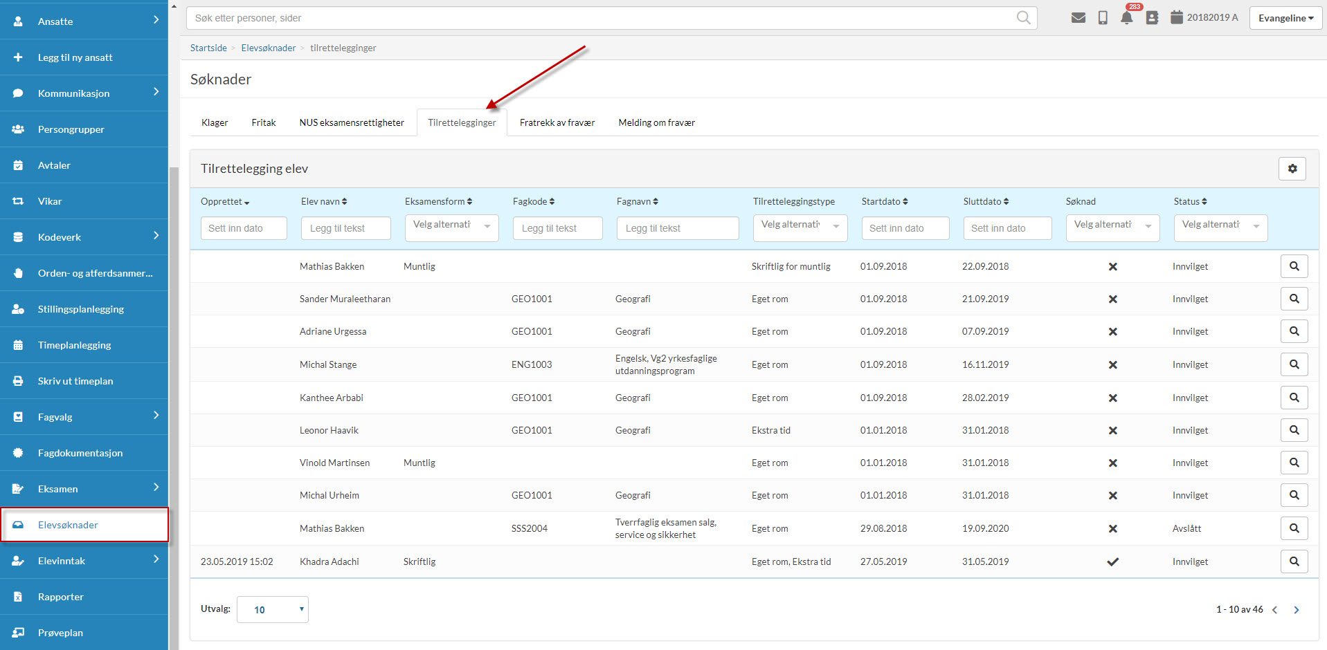Sort table by Elev navn column
Viewport: 1327px width, 650px height.
324,201
